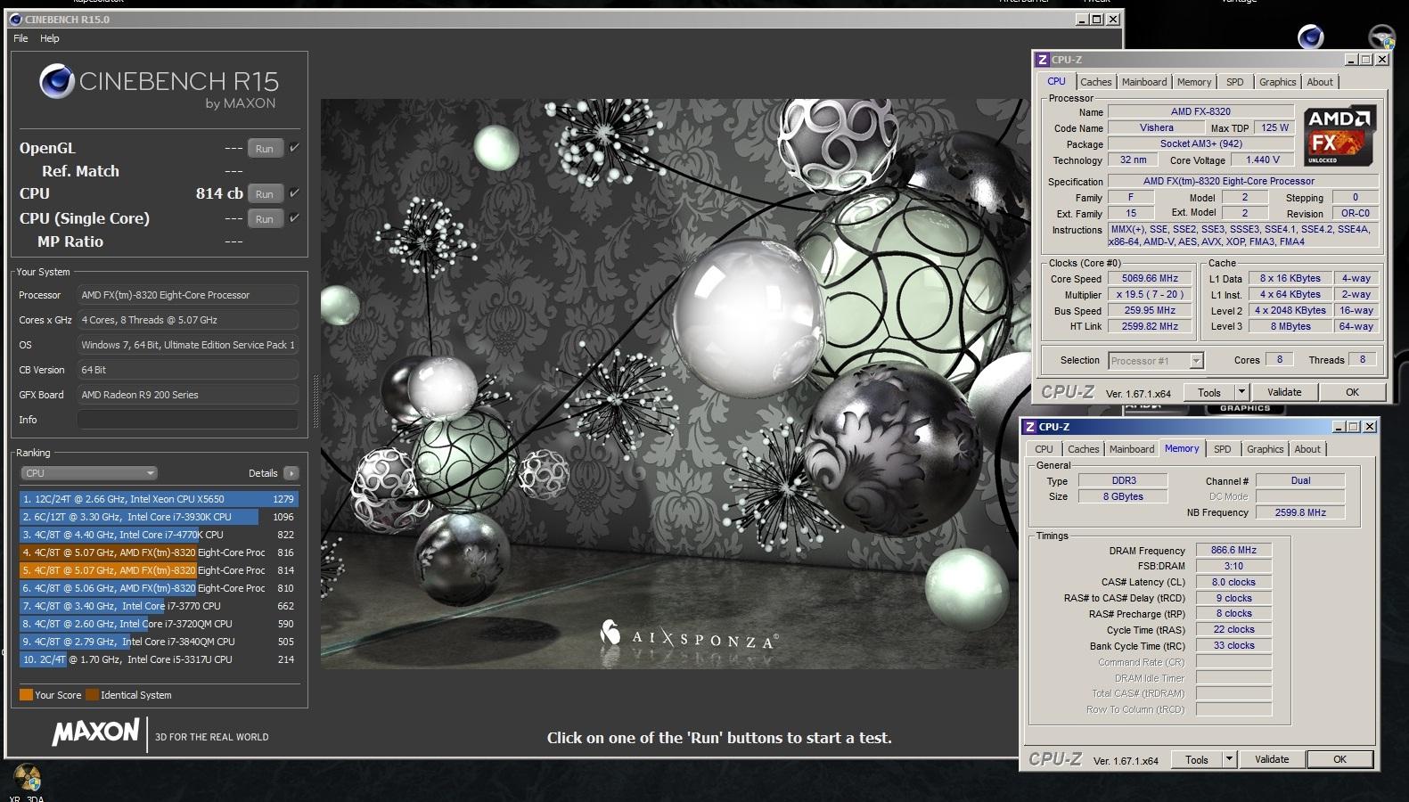Click Validate in the lower CPU-Z window

pos(1272,759)
